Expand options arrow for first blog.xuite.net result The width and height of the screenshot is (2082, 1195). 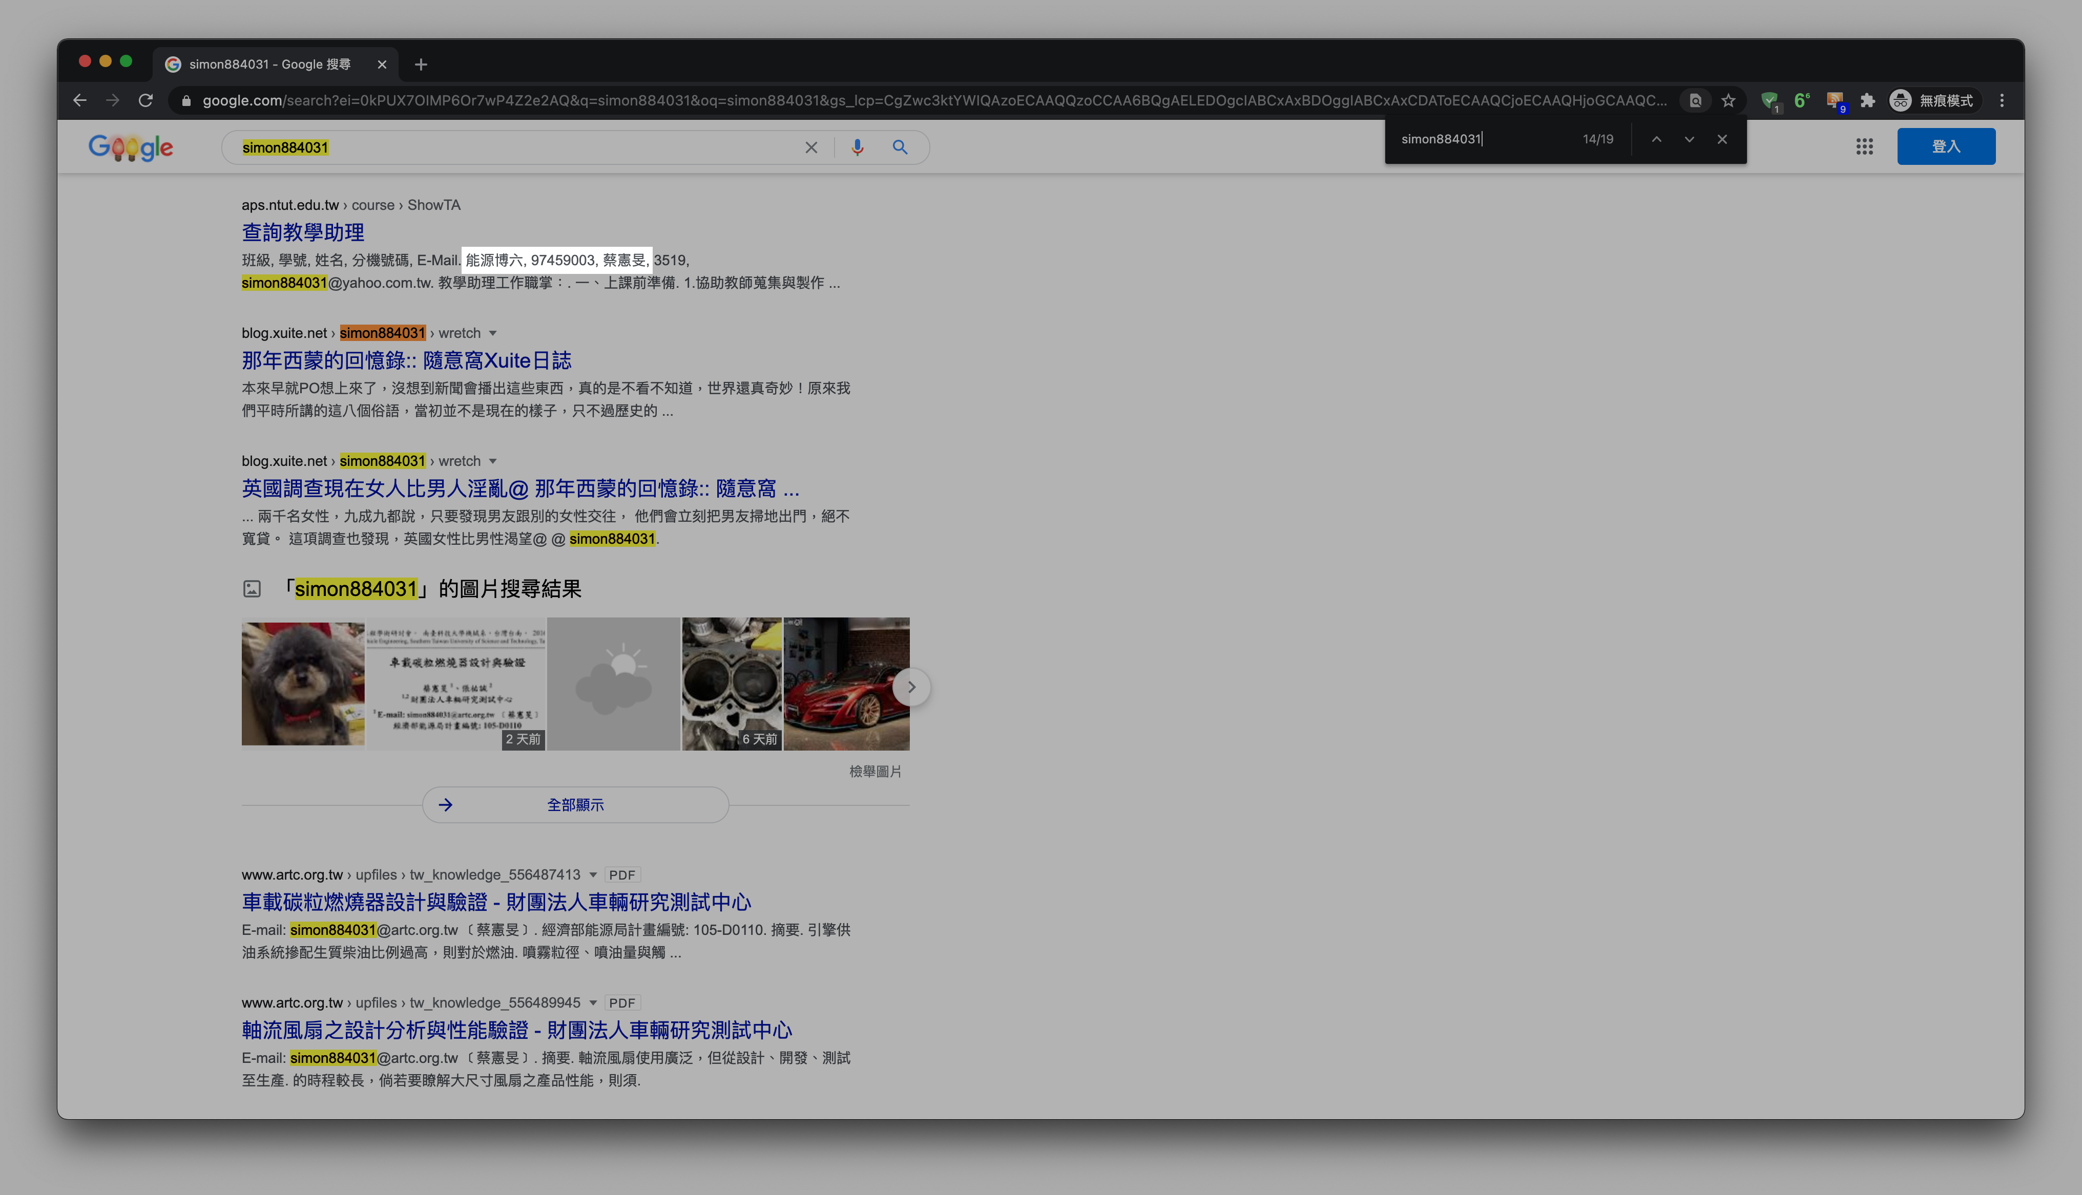[x=493, y=333]
